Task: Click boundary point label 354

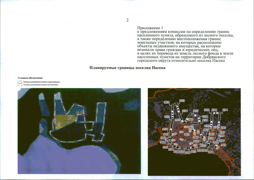Action: click(185, 111)
